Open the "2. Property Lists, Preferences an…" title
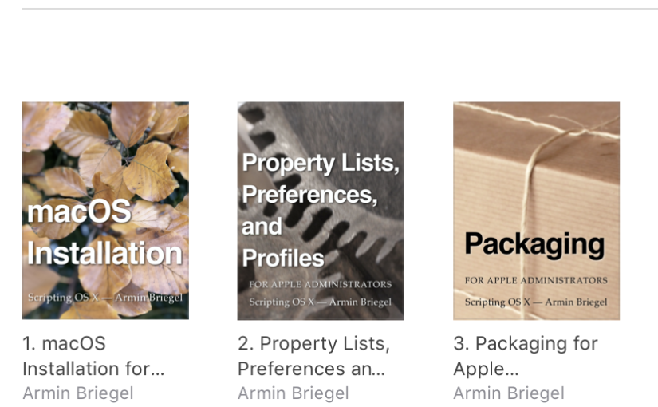This screenshot has height=407, width=658. pyautogui.click(x=314, y=356)
